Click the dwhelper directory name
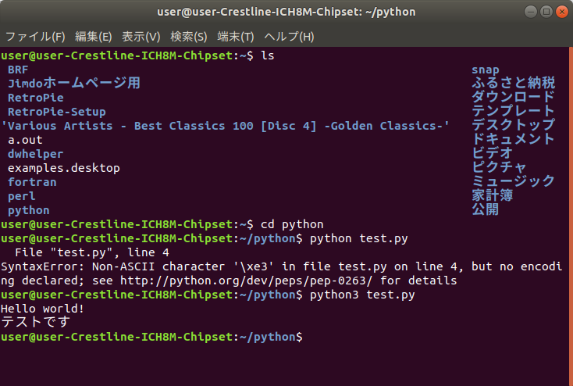The image size is (573, 386). [35, 154]
